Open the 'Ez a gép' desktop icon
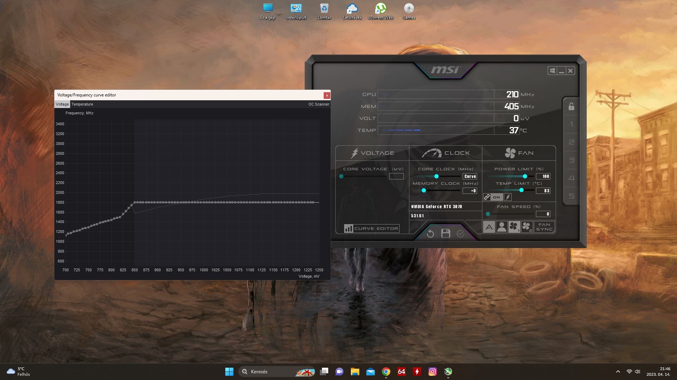677x380 pixels. coord(268,12)
